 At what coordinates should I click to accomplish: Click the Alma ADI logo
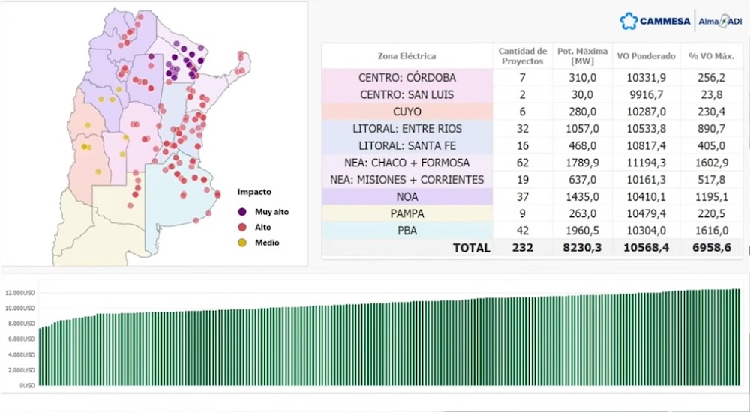point(720,21)
